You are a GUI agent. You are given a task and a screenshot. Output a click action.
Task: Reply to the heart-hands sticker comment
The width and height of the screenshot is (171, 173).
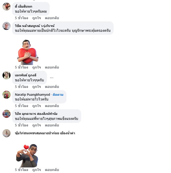click(52, 170)
